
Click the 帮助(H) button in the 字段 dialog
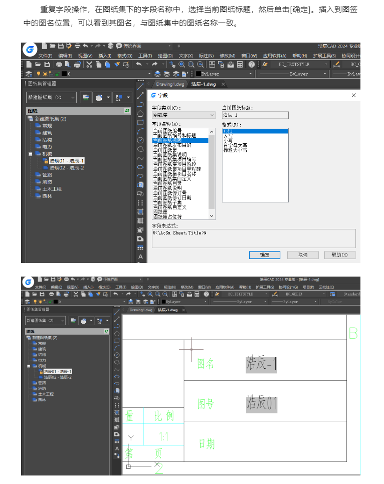(340, 255)
